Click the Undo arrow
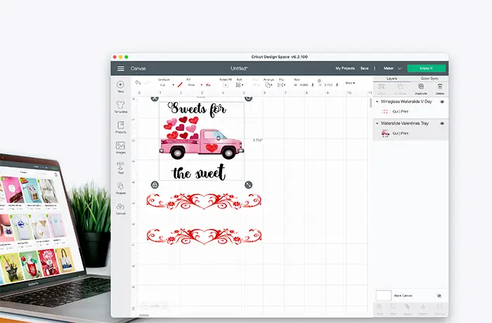 coord(138,82)
